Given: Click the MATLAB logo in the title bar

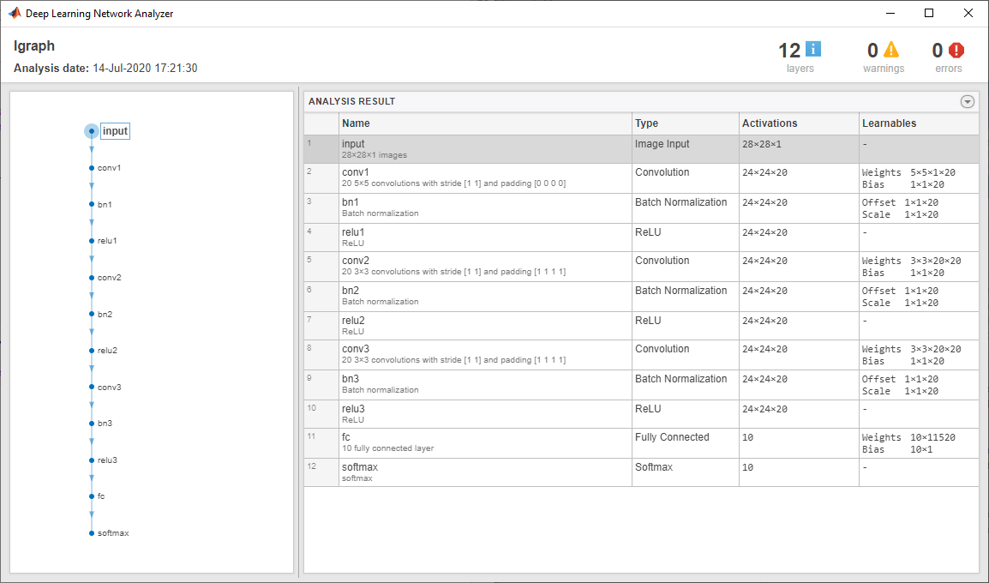Looking at the screenshot, I should (x=14, y=13).
